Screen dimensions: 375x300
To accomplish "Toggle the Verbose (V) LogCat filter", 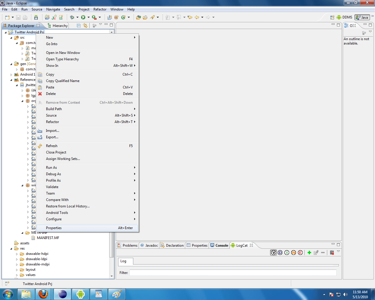I will 273,253.
